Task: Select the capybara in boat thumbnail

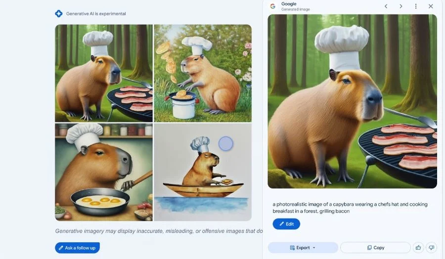Action: [x=203, y=172]
